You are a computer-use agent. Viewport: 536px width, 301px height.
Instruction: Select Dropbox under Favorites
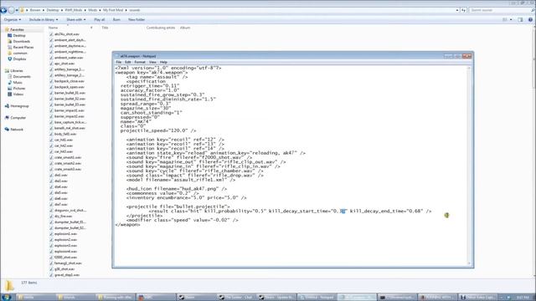coord(19,59)
